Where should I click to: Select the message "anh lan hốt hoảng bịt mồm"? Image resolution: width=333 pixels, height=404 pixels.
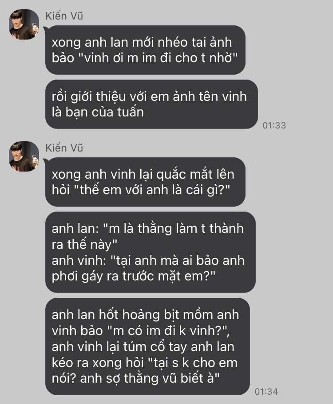[x=147, y=347]
